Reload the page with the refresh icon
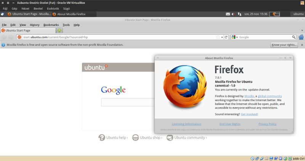Image resolution: width=305 pixels, height=161 pixels. [x=226, y=37]
